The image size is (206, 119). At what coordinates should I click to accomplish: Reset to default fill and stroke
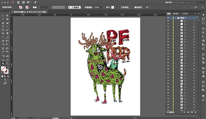pos(2,73)
